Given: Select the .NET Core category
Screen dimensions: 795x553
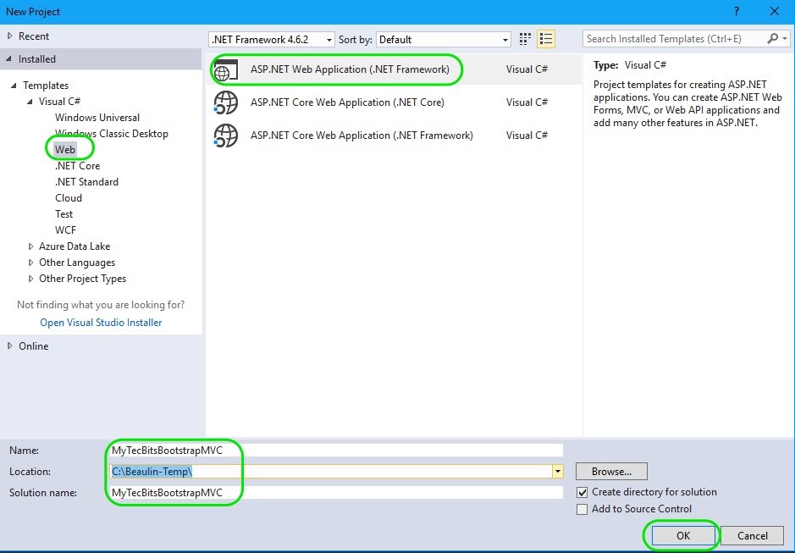Looking at the screenshot, I should click(x=78, y=166).
